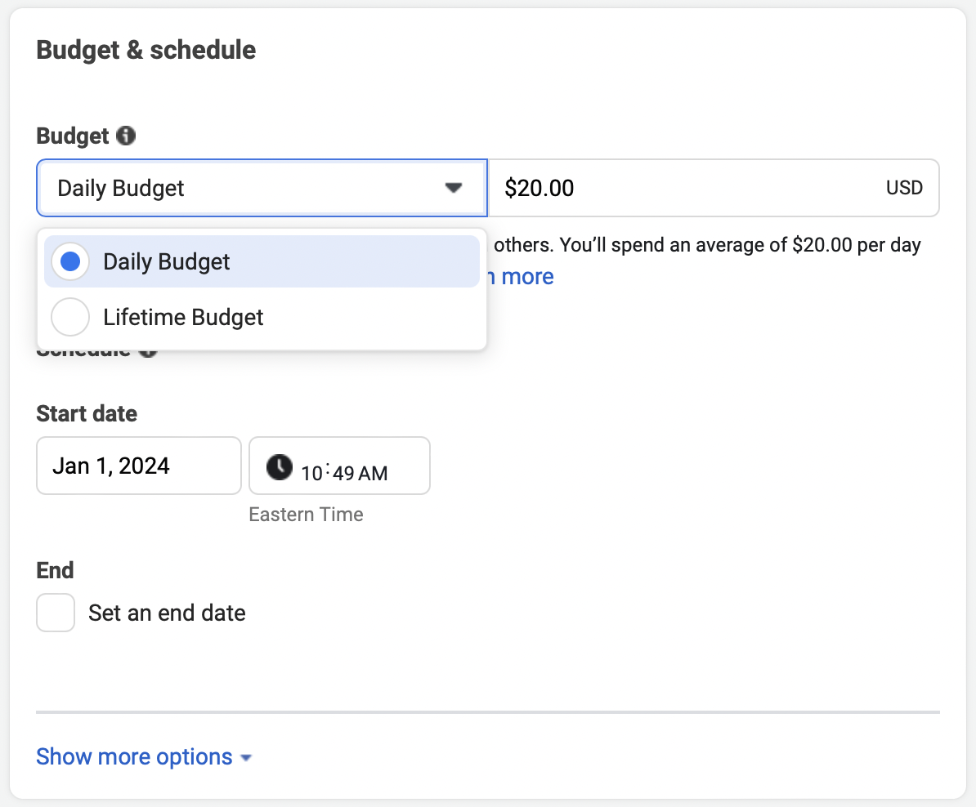976x807 pixels.
Task: Click the 10:49 AM start time field
Action: pyautogui.click(x=339, y=466)
